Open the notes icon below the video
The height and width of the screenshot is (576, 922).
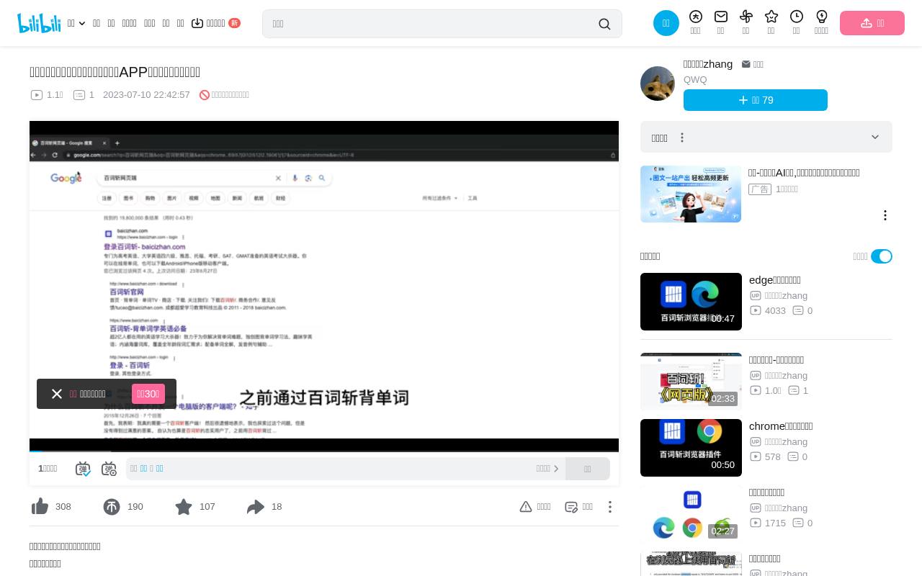[x=571, y=507]
